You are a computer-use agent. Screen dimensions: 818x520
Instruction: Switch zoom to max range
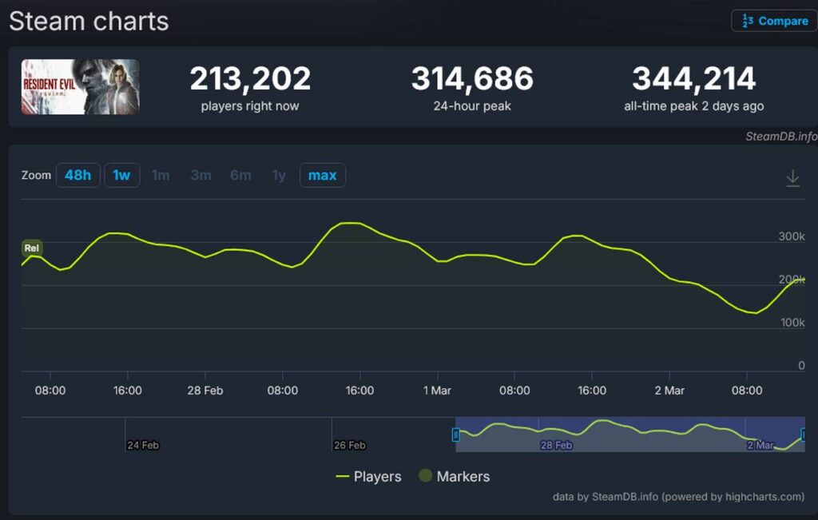click(322, 175)
